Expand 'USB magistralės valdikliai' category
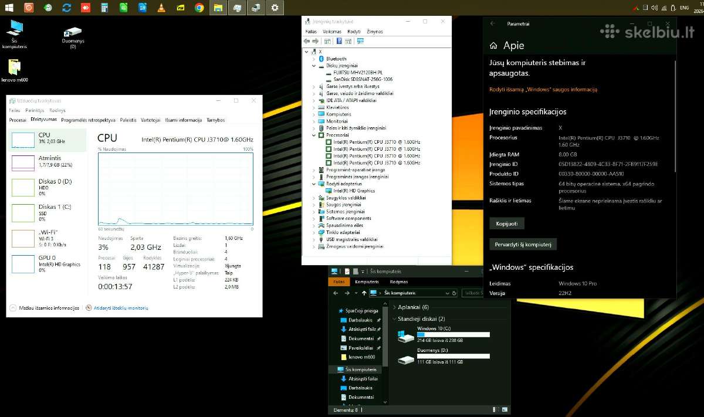The height and width of the screenshot is (417, 704). tap(314, 239)
